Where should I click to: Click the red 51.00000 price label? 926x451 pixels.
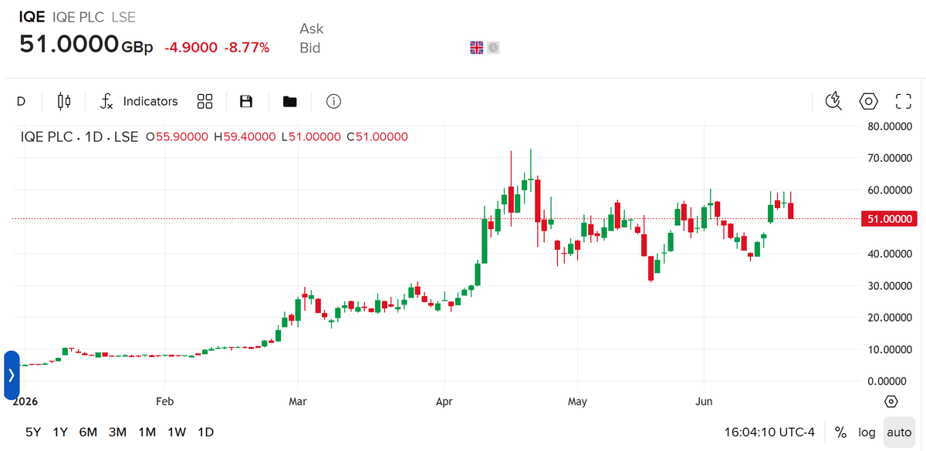coord(890,219)
